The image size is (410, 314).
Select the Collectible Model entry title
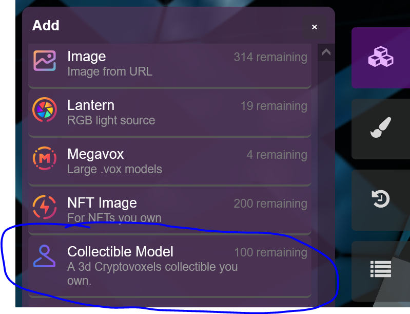pos(120,252)
